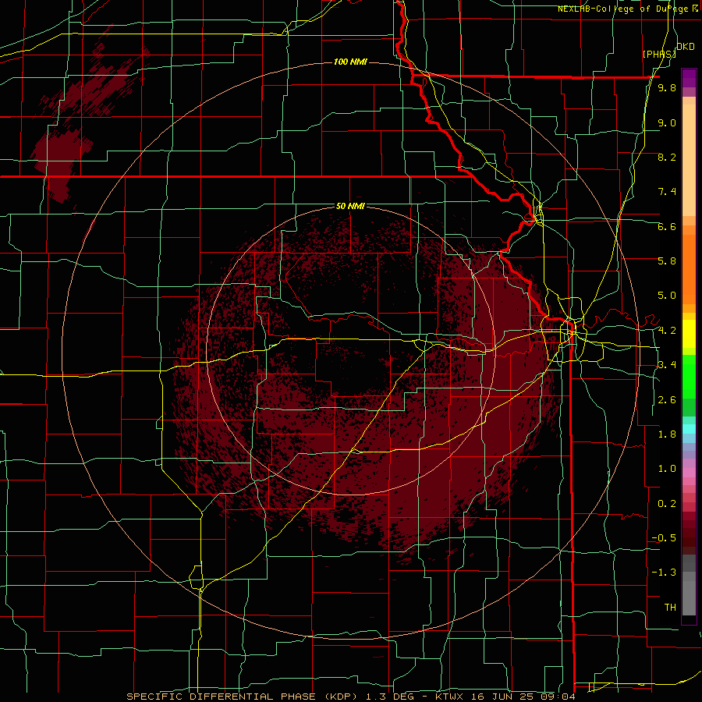Image resolution: width=702 pixels, height=702 pixels.
Task: Click the 50 NMI range ring label
Action: (x=350, y=206)
